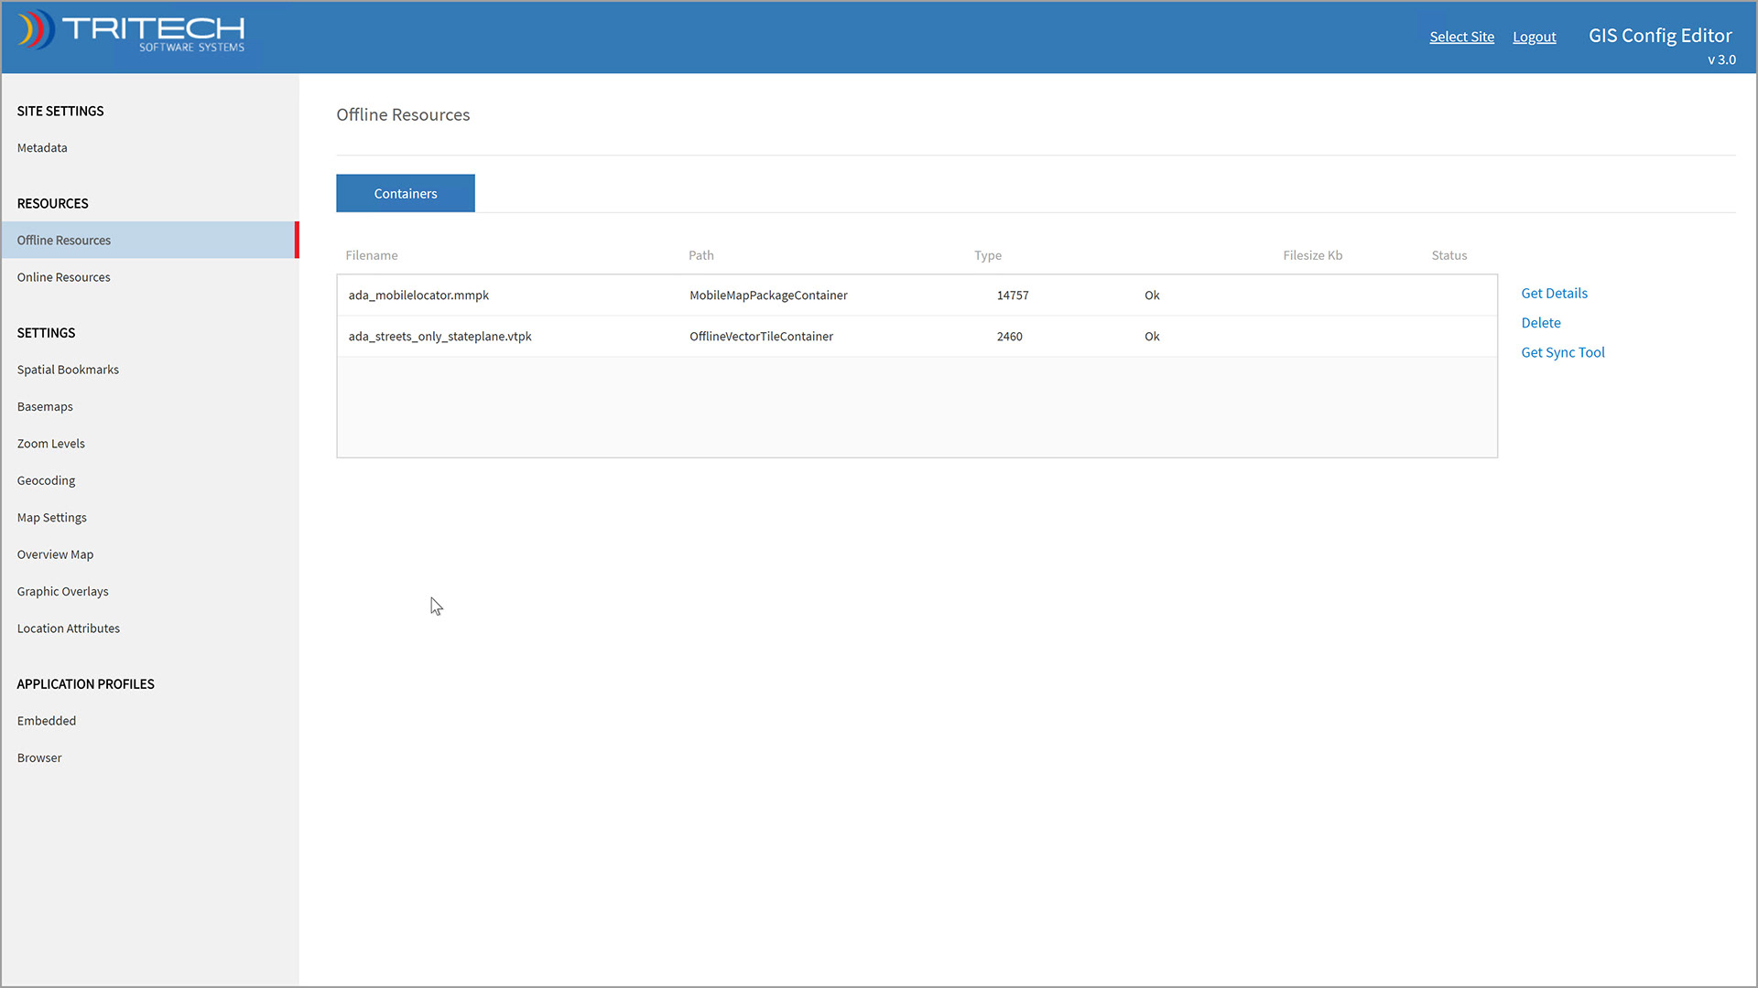Click the Status column header
The image size is (1758, 988).
coord(1449,255)
